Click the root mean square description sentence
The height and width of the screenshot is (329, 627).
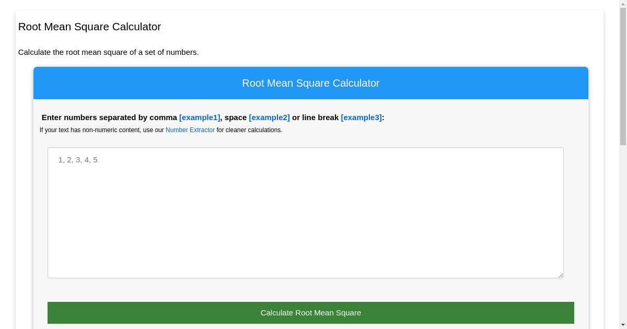point(109,52)
